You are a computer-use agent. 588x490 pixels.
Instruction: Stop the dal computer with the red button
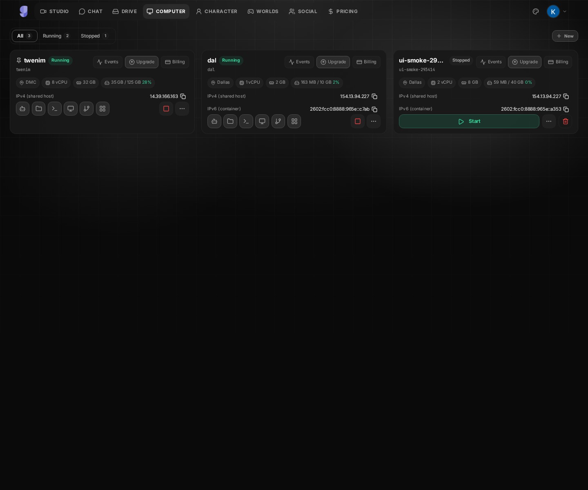click(358, 121)
